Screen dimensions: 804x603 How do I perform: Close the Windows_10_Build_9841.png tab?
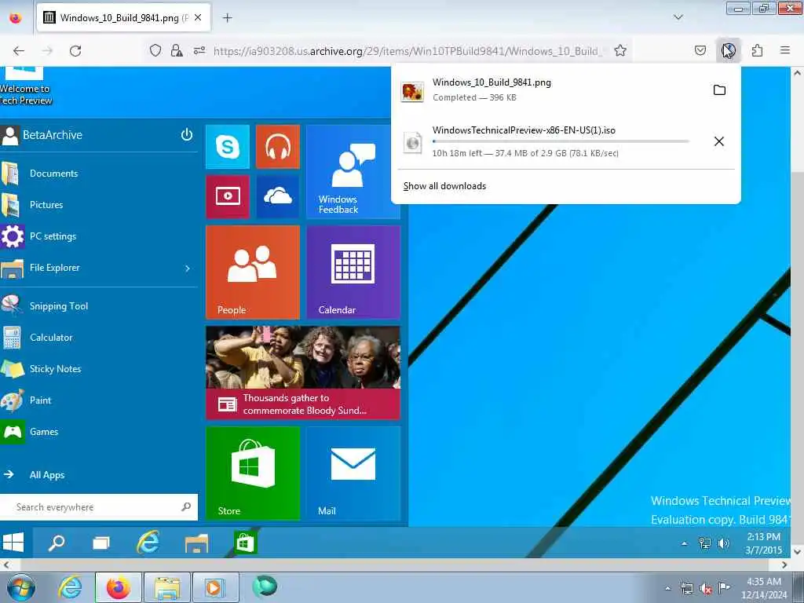point(198,18)
